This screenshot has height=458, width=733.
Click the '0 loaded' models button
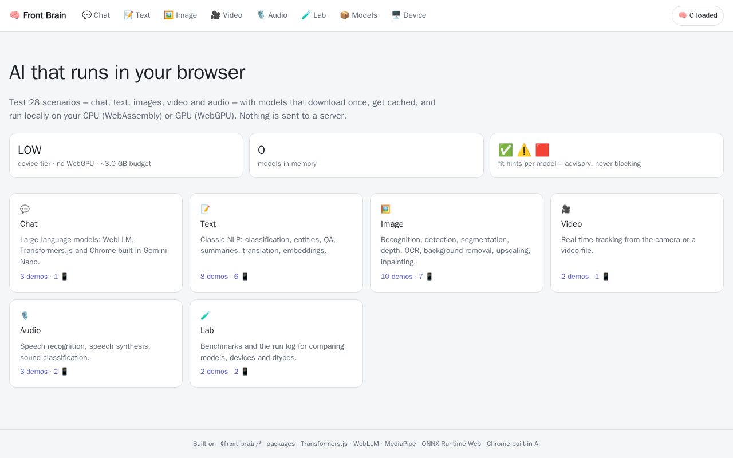697,15
